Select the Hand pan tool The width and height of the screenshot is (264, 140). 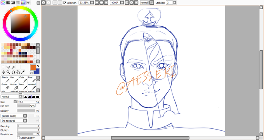coord(18,72)
